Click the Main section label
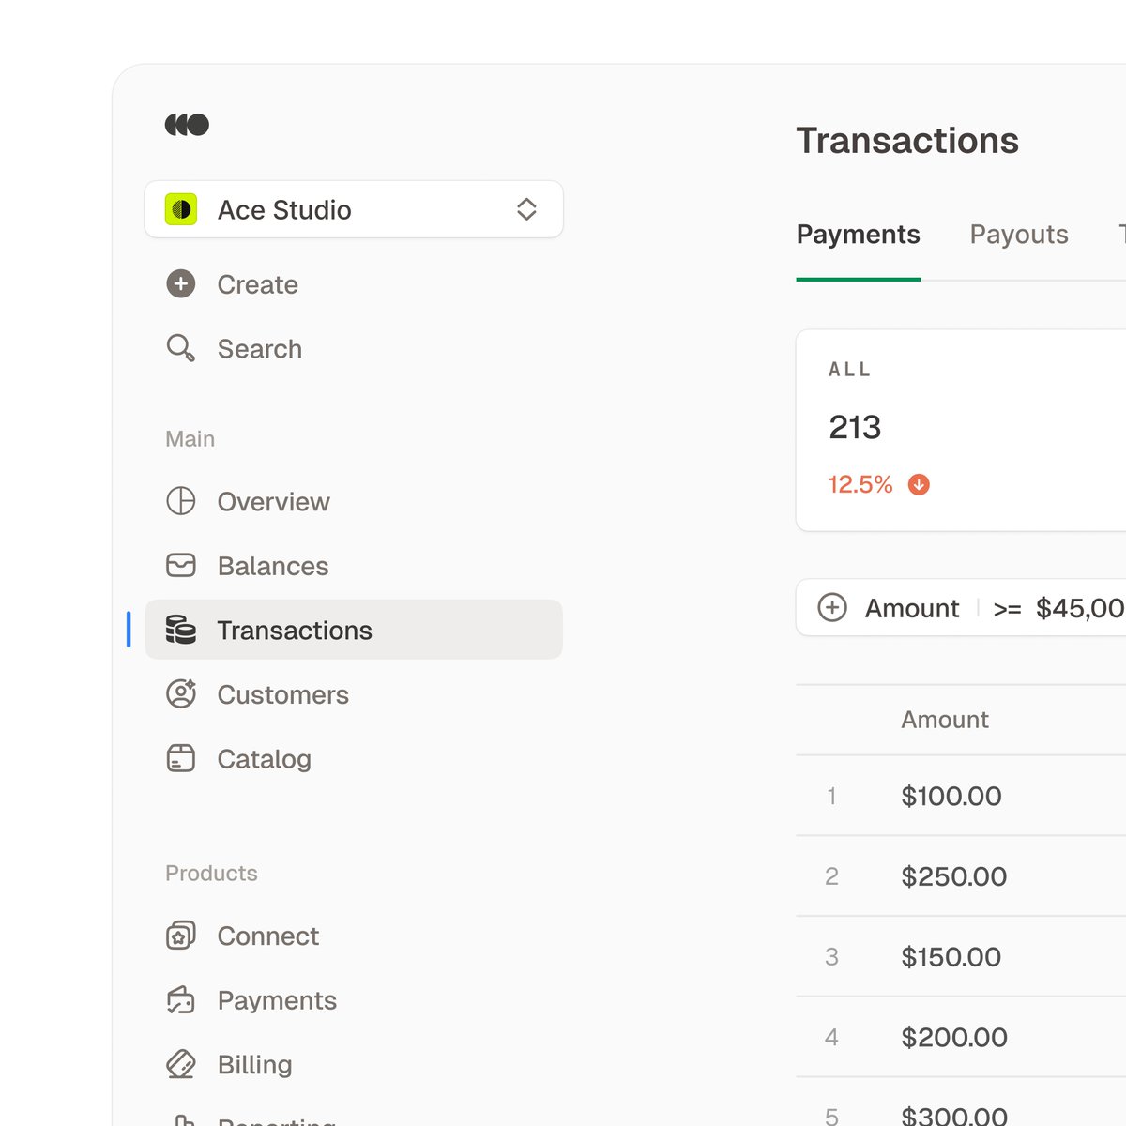 [x=190, y=438]
